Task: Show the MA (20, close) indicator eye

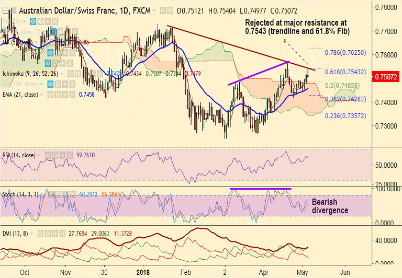Action: tap(48, 63)
